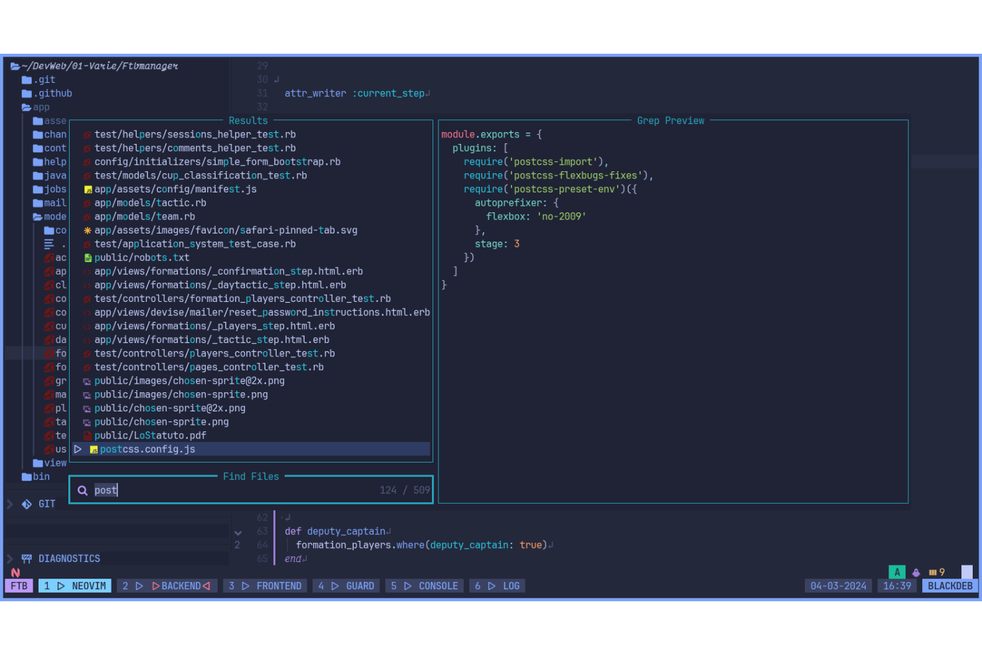Click the Ruby icon beside app/models/team.rb
The image size is (982, 655).
tap(87, 216)
